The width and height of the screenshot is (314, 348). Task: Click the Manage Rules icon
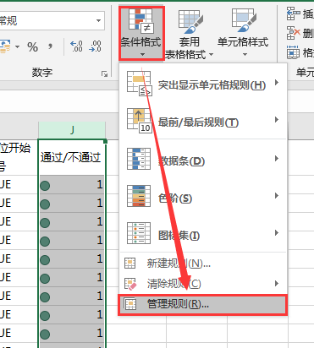click(130, 304)
